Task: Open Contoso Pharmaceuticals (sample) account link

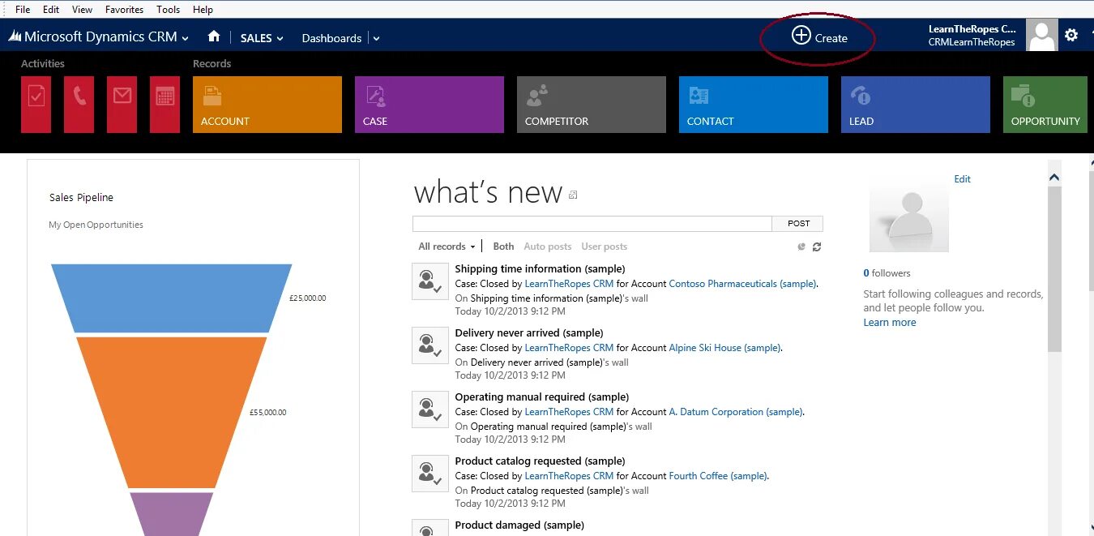Action: (742, 284)
